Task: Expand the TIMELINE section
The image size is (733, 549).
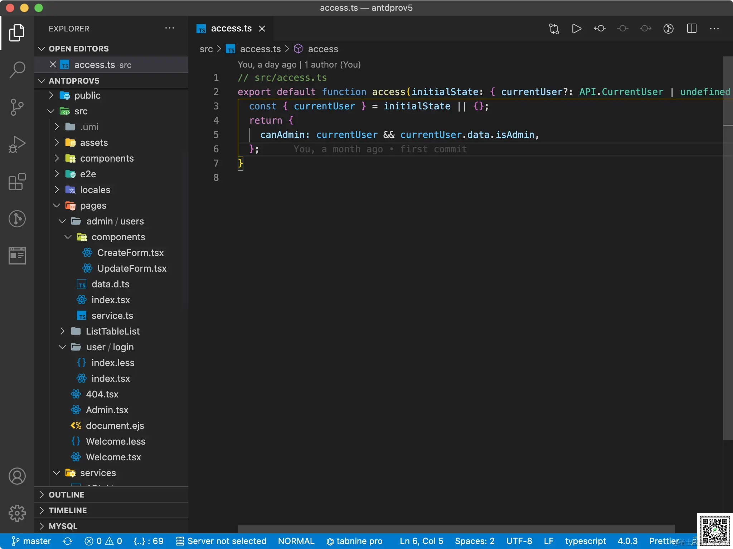Action: (x=68, y=510)
